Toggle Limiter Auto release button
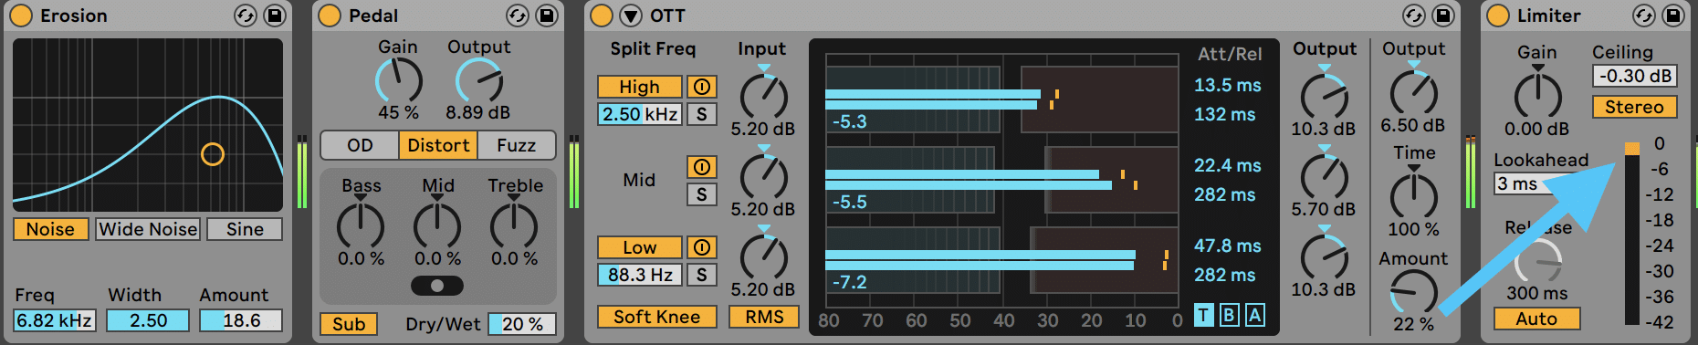Image resolution: width=1698 pixels, height=345 pixels. 1537,319
